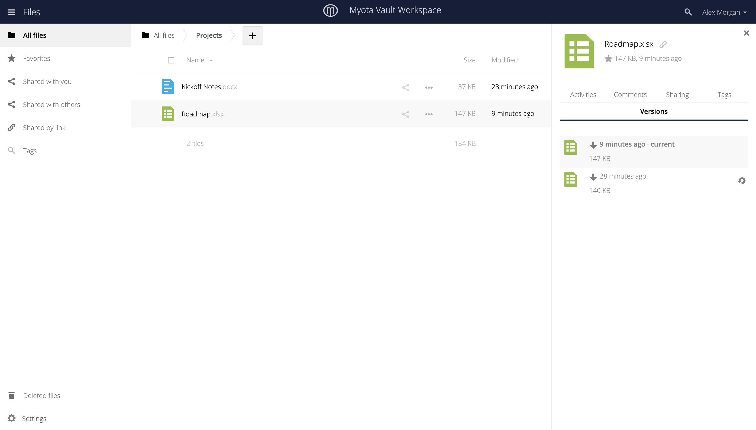Screen dimensions: 756x430
Task: Open the new file plus menu
Action: pyautogui.click(x=252, y=35)
